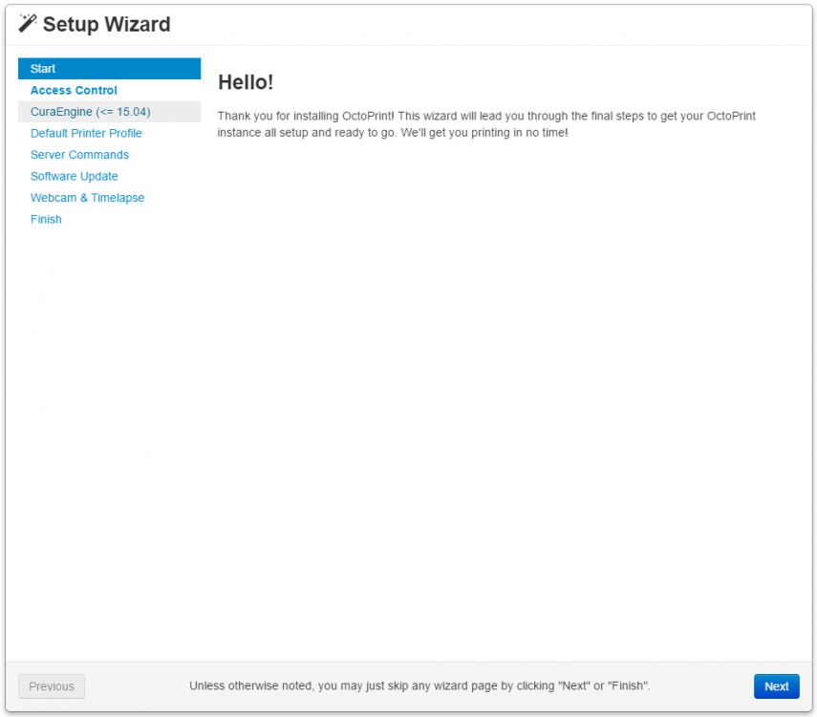Open Default Printer Profile step
Image resolution: width=817 pixels, height=717 pixels.
pyautogui.click(x=110, y=133)
